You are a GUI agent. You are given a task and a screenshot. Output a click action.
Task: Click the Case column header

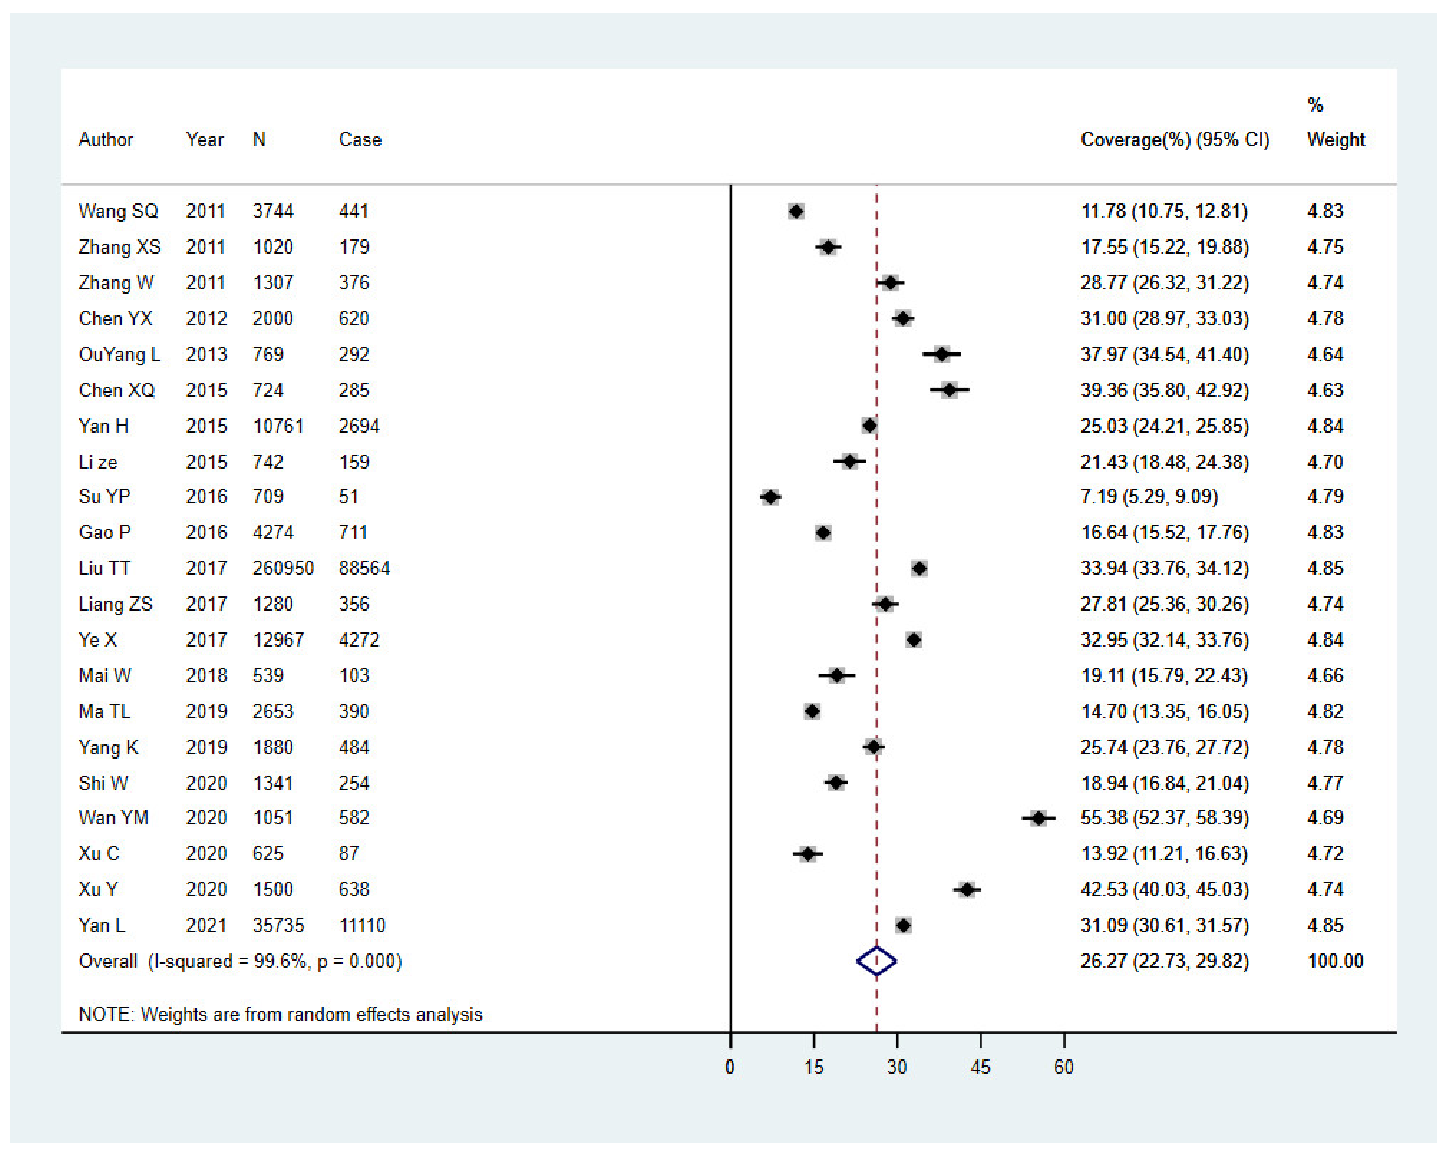pos(360,140)
